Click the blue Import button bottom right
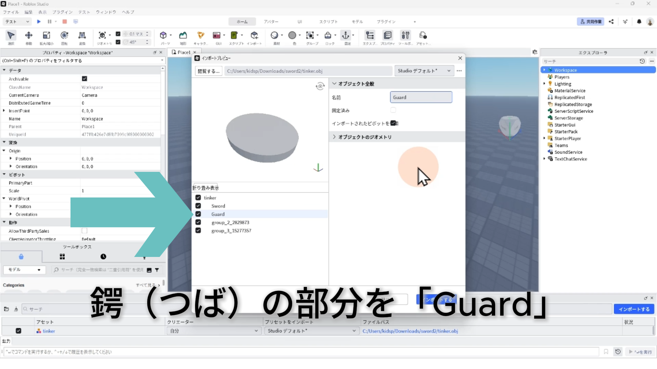Image resolution: width=657 pixels, height=369 pixels. click(x=634, y=309)
